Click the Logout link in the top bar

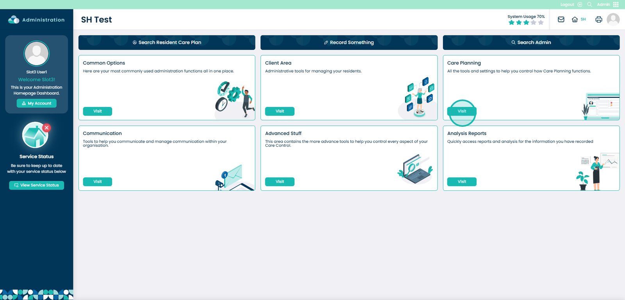click(571, 5)
